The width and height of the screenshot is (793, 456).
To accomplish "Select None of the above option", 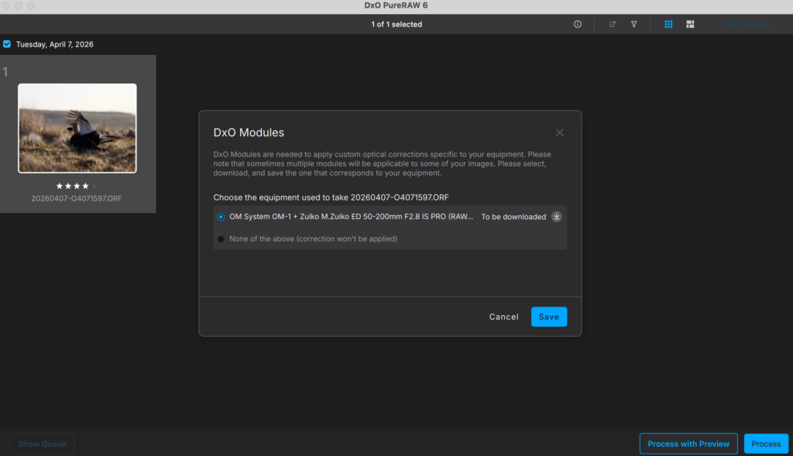I will (221, 239).
